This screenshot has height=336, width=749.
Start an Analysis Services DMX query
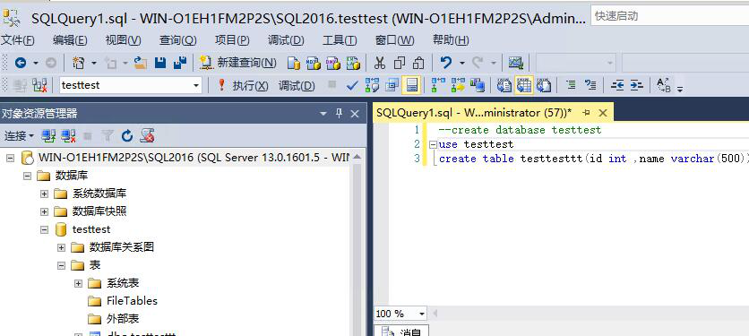point(332,63)
